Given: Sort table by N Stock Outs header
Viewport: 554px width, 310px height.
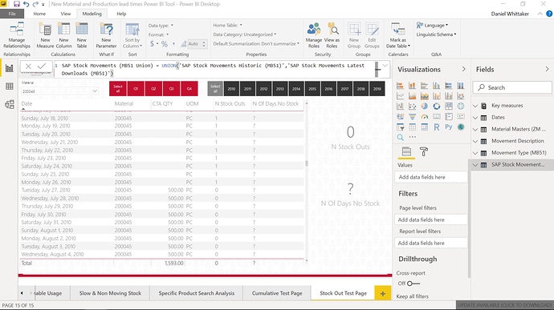Looking at the screenshot, I should click(x=230, y=103).
